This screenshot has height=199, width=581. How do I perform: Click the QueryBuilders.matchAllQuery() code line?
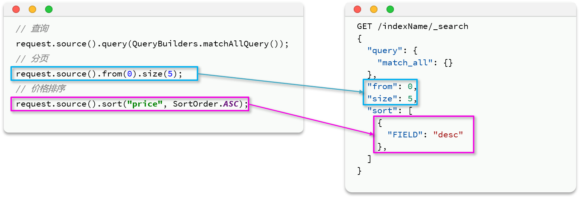point(152,44)
